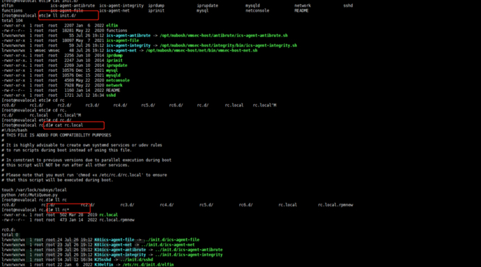Select green 'elfin' filename in 2207-byte row

point(112,26)
